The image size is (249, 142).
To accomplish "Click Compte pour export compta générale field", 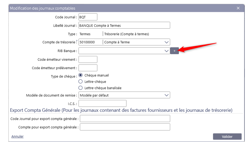I will coord(125,127).
